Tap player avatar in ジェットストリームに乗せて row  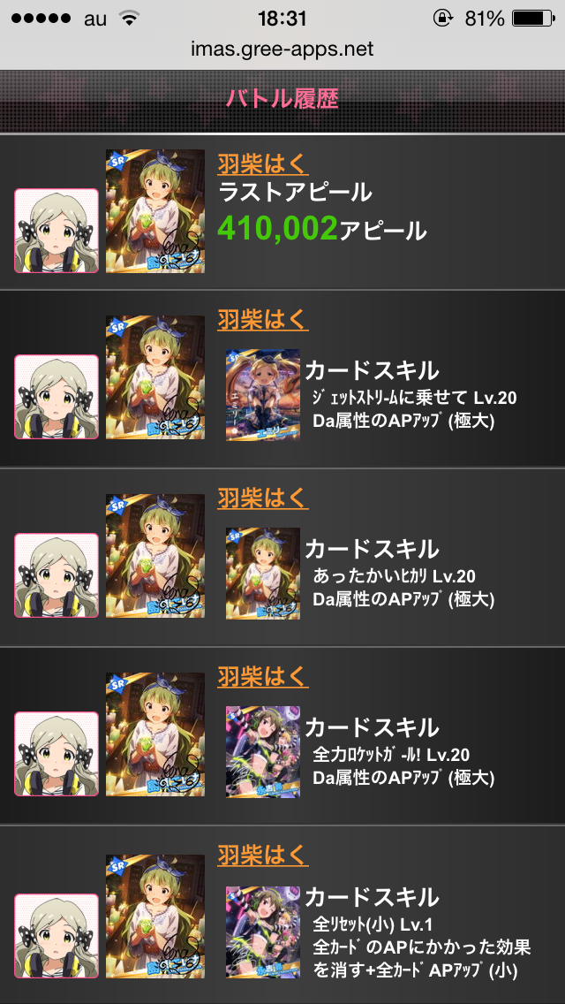click(56, 396)
